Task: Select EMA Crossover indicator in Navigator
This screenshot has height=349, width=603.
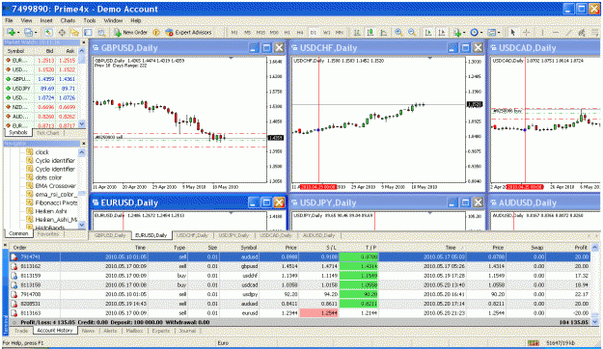Action: [51, 186]
